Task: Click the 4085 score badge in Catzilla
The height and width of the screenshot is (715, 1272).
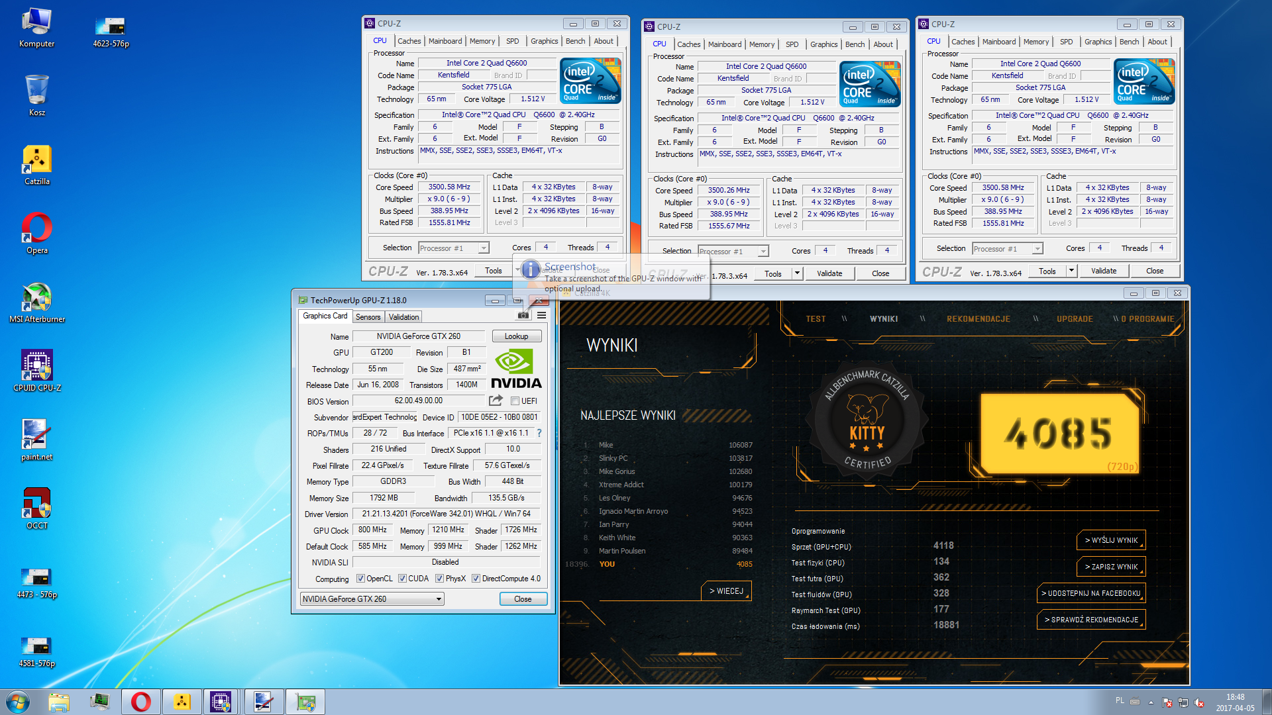Action: pyautogui.click(x=1060, y=434)
